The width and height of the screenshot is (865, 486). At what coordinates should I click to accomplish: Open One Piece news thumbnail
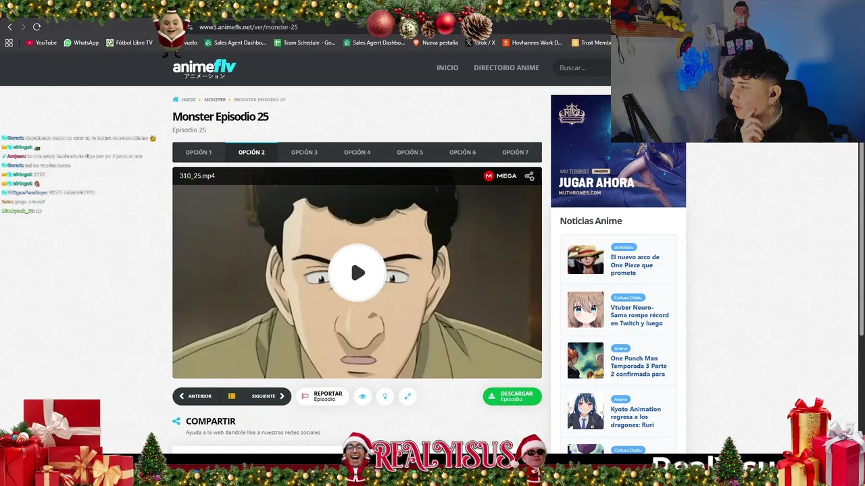tap(585, 259)
